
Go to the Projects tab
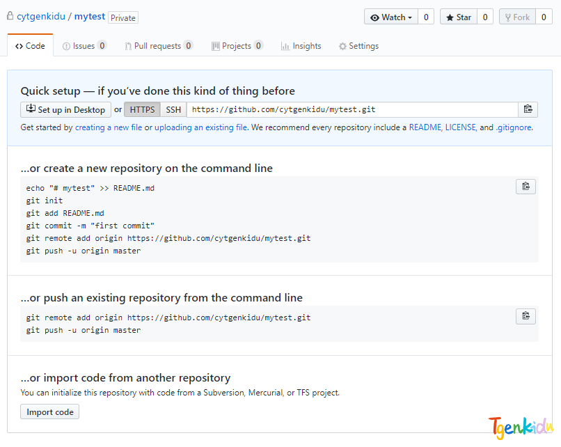pos(237,46)
